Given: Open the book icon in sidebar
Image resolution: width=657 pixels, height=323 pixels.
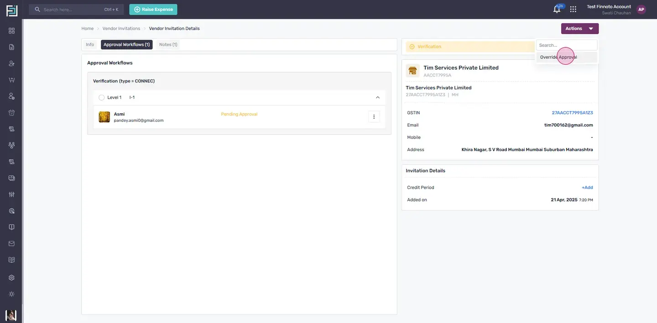Looking at the screenshot, I should coord(11,260).
